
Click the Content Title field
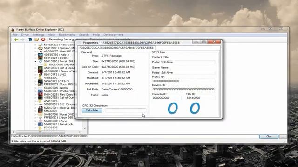click(183, 62)
